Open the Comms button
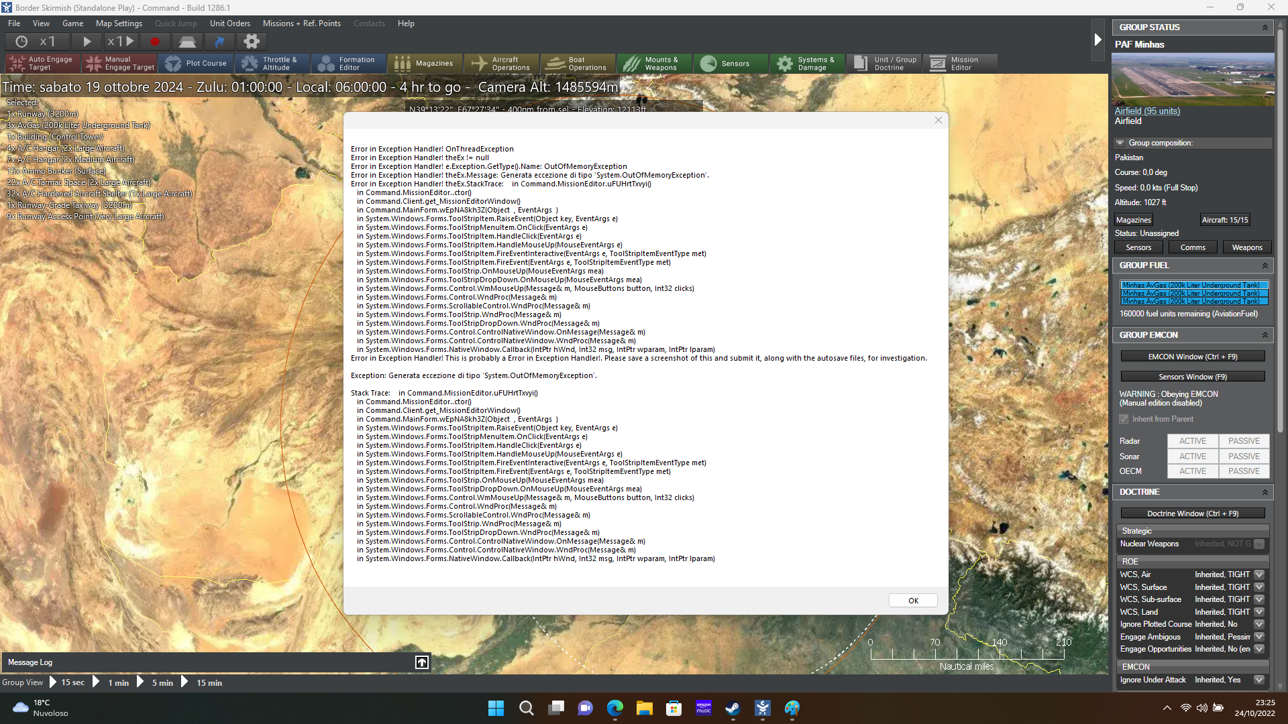 click(1193, 247)
